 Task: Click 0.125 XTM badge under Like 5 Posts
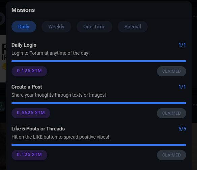[x=29, y=155]
